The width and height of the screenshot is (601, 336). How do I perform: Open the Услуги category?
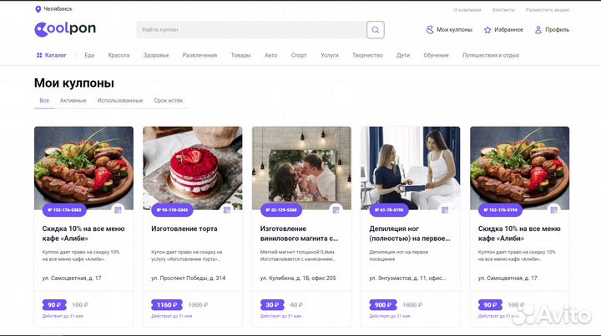[x=330, y=55]
